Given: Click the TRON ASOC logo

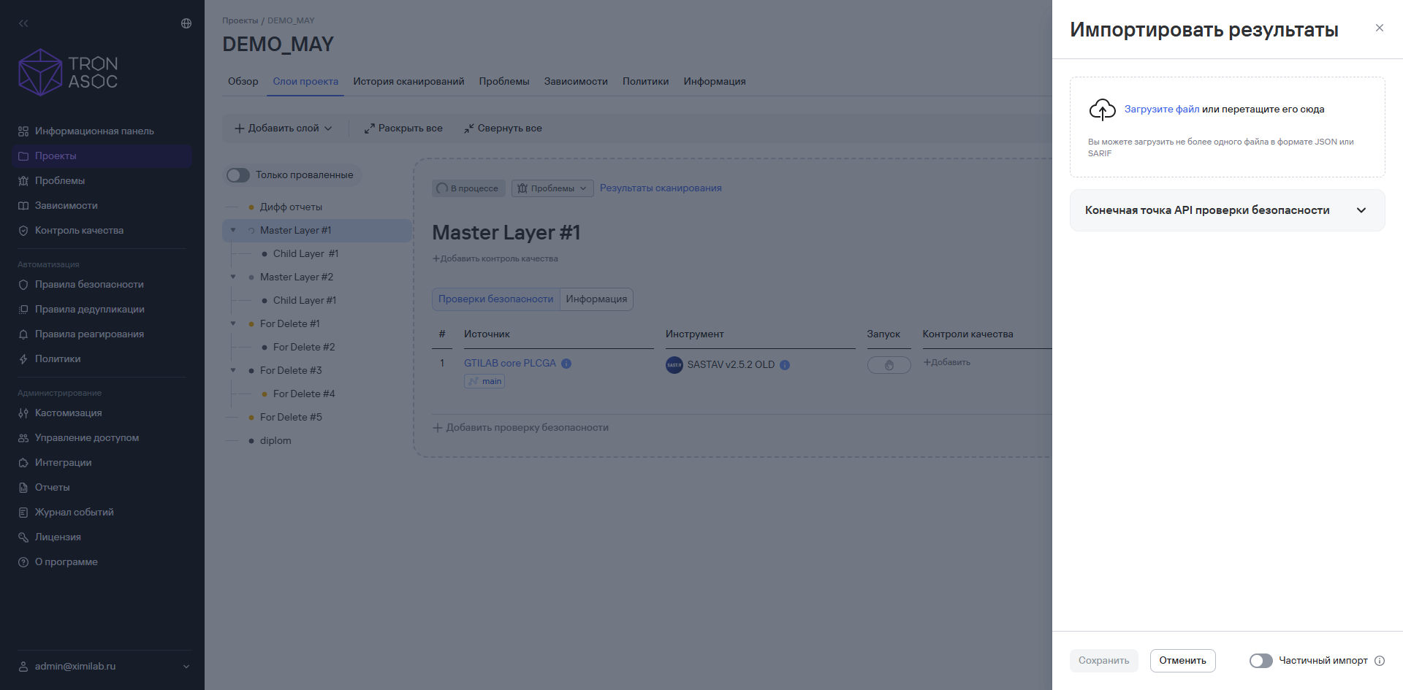Looking at the screenshot, I should click(x=68, y=72).
